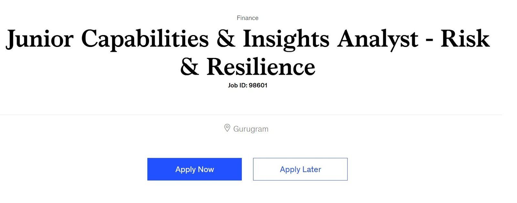Click the blue Apply Now button
Screen dimensions: 517x203
194,169
